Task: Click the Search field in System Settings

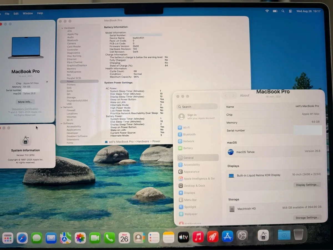Action: (x=197, y=107)
